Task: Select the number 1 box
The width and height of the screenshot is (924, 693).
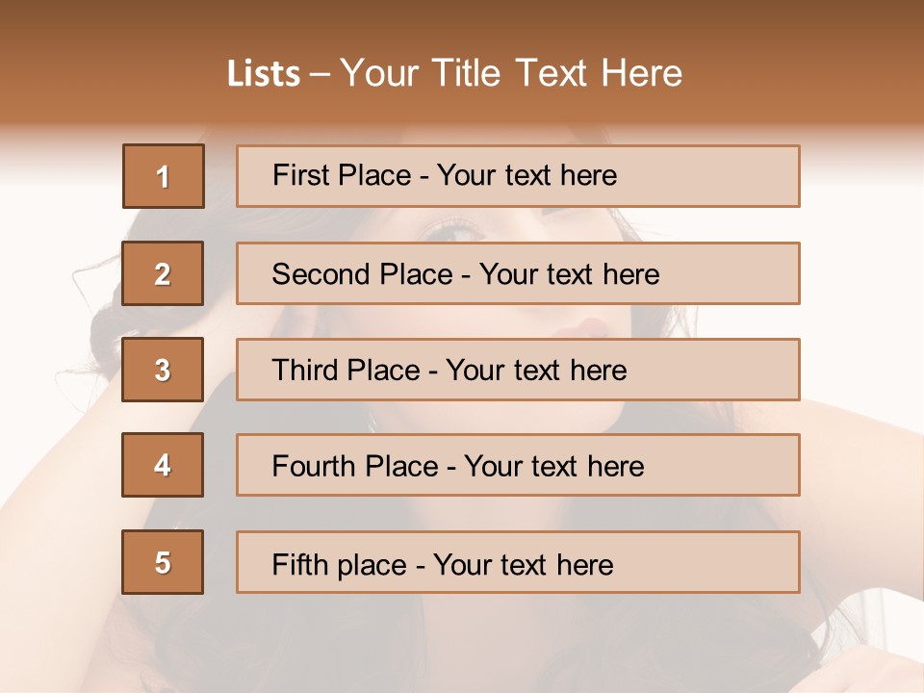Action: coord(164,176)
